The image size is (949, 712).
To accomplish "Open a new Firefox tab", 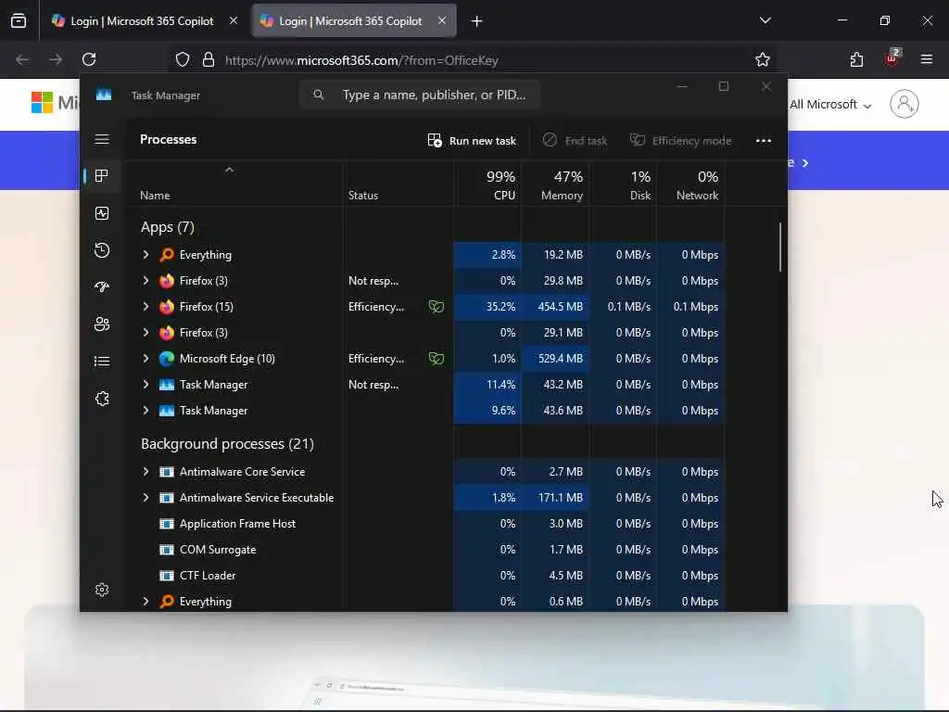I will [477, 21].
